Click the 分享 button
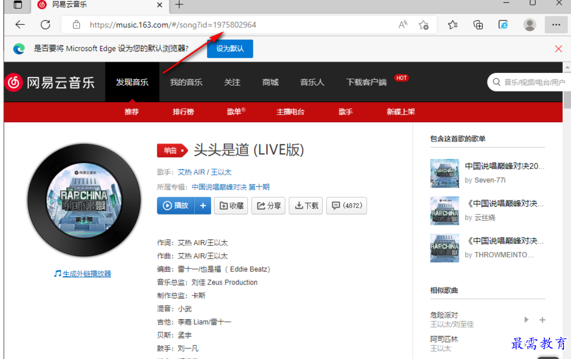 pyautogui.click(x=269, y=206)
